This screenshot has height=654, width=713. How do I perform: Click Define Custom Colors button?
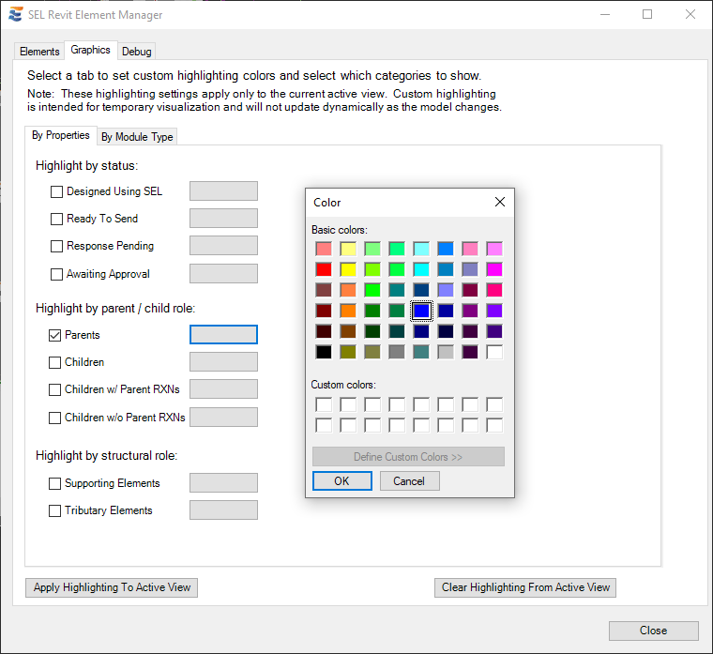click(408, 457)
